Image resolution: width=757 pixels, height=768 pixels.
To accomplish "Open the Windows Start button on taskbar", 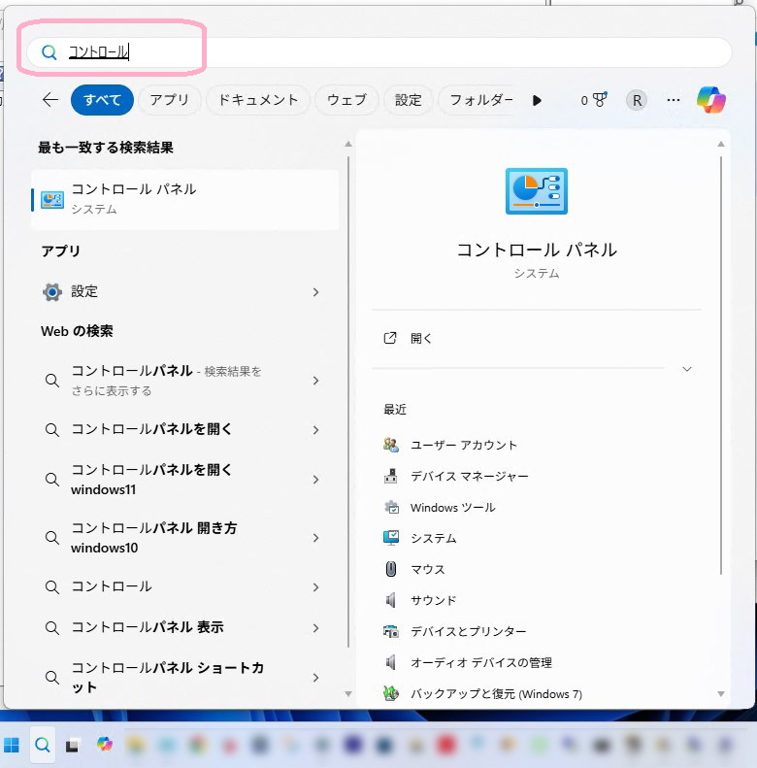I will (11, 745).
